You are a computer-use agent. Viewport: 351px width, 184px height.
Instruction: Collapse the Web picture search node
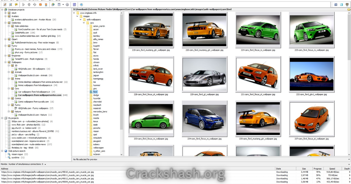point(2,151)
